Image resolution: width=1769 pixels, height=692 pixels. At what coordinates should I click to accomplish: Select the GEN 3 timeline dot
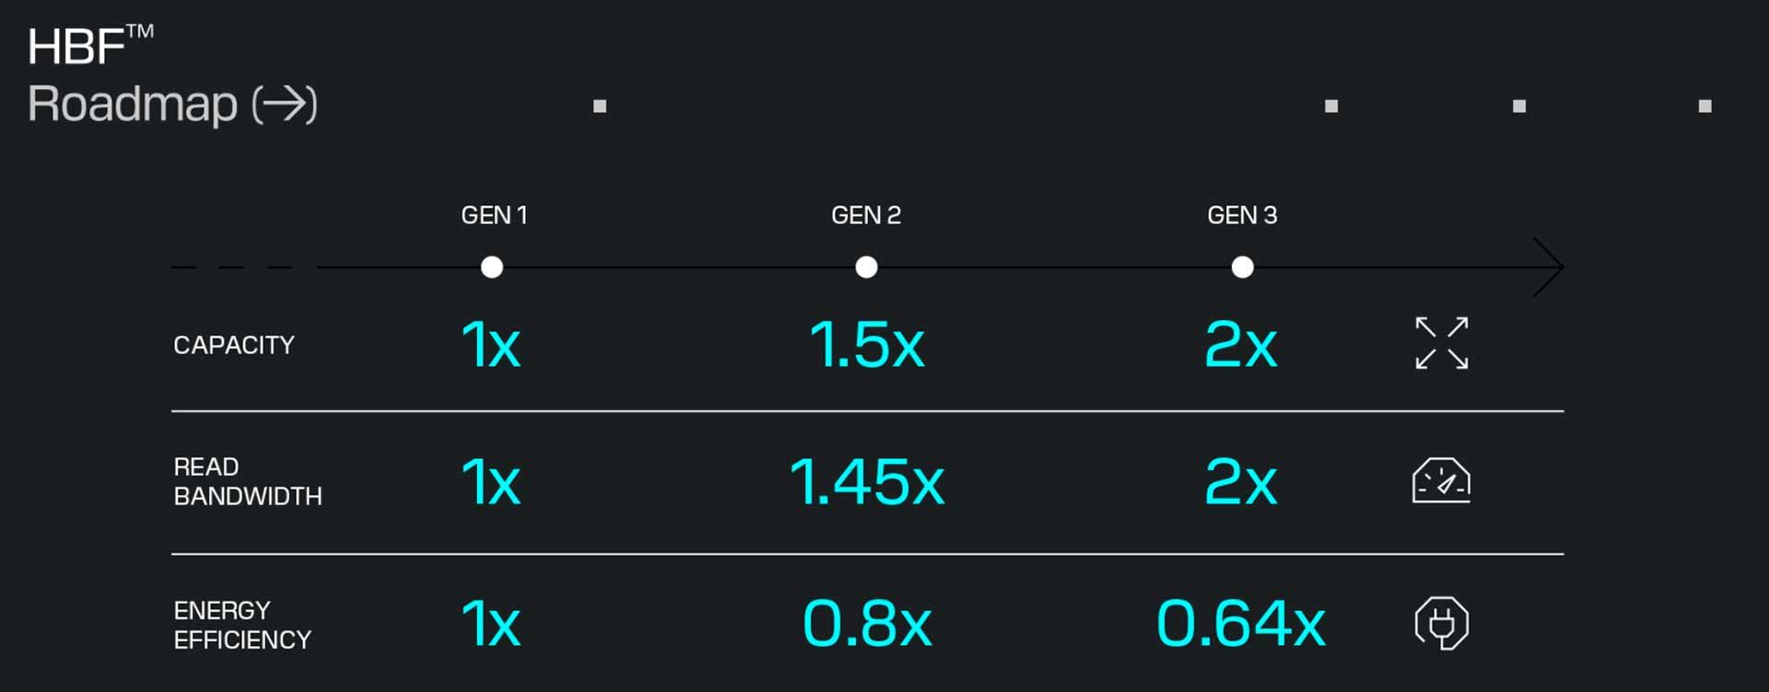tap(1242, 267)
